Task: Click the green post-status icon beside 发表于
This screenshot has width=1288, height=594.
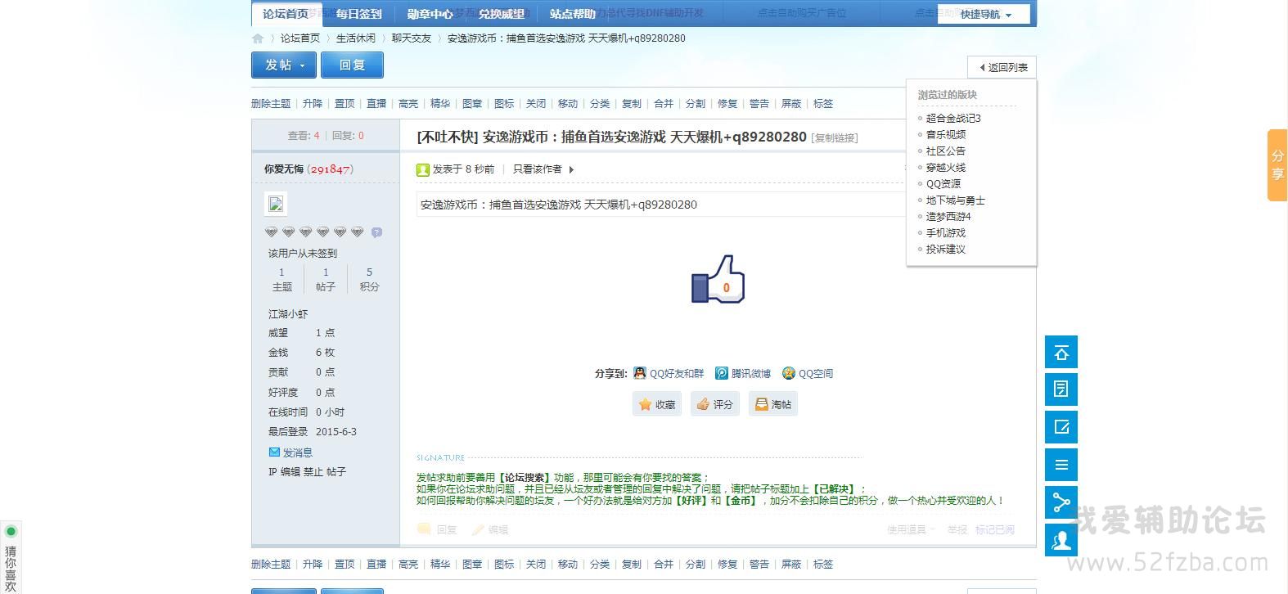Action: 423,169
